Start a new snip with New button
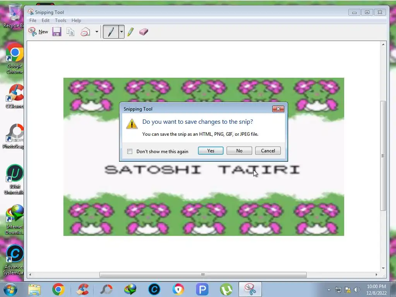 [38, 32]
